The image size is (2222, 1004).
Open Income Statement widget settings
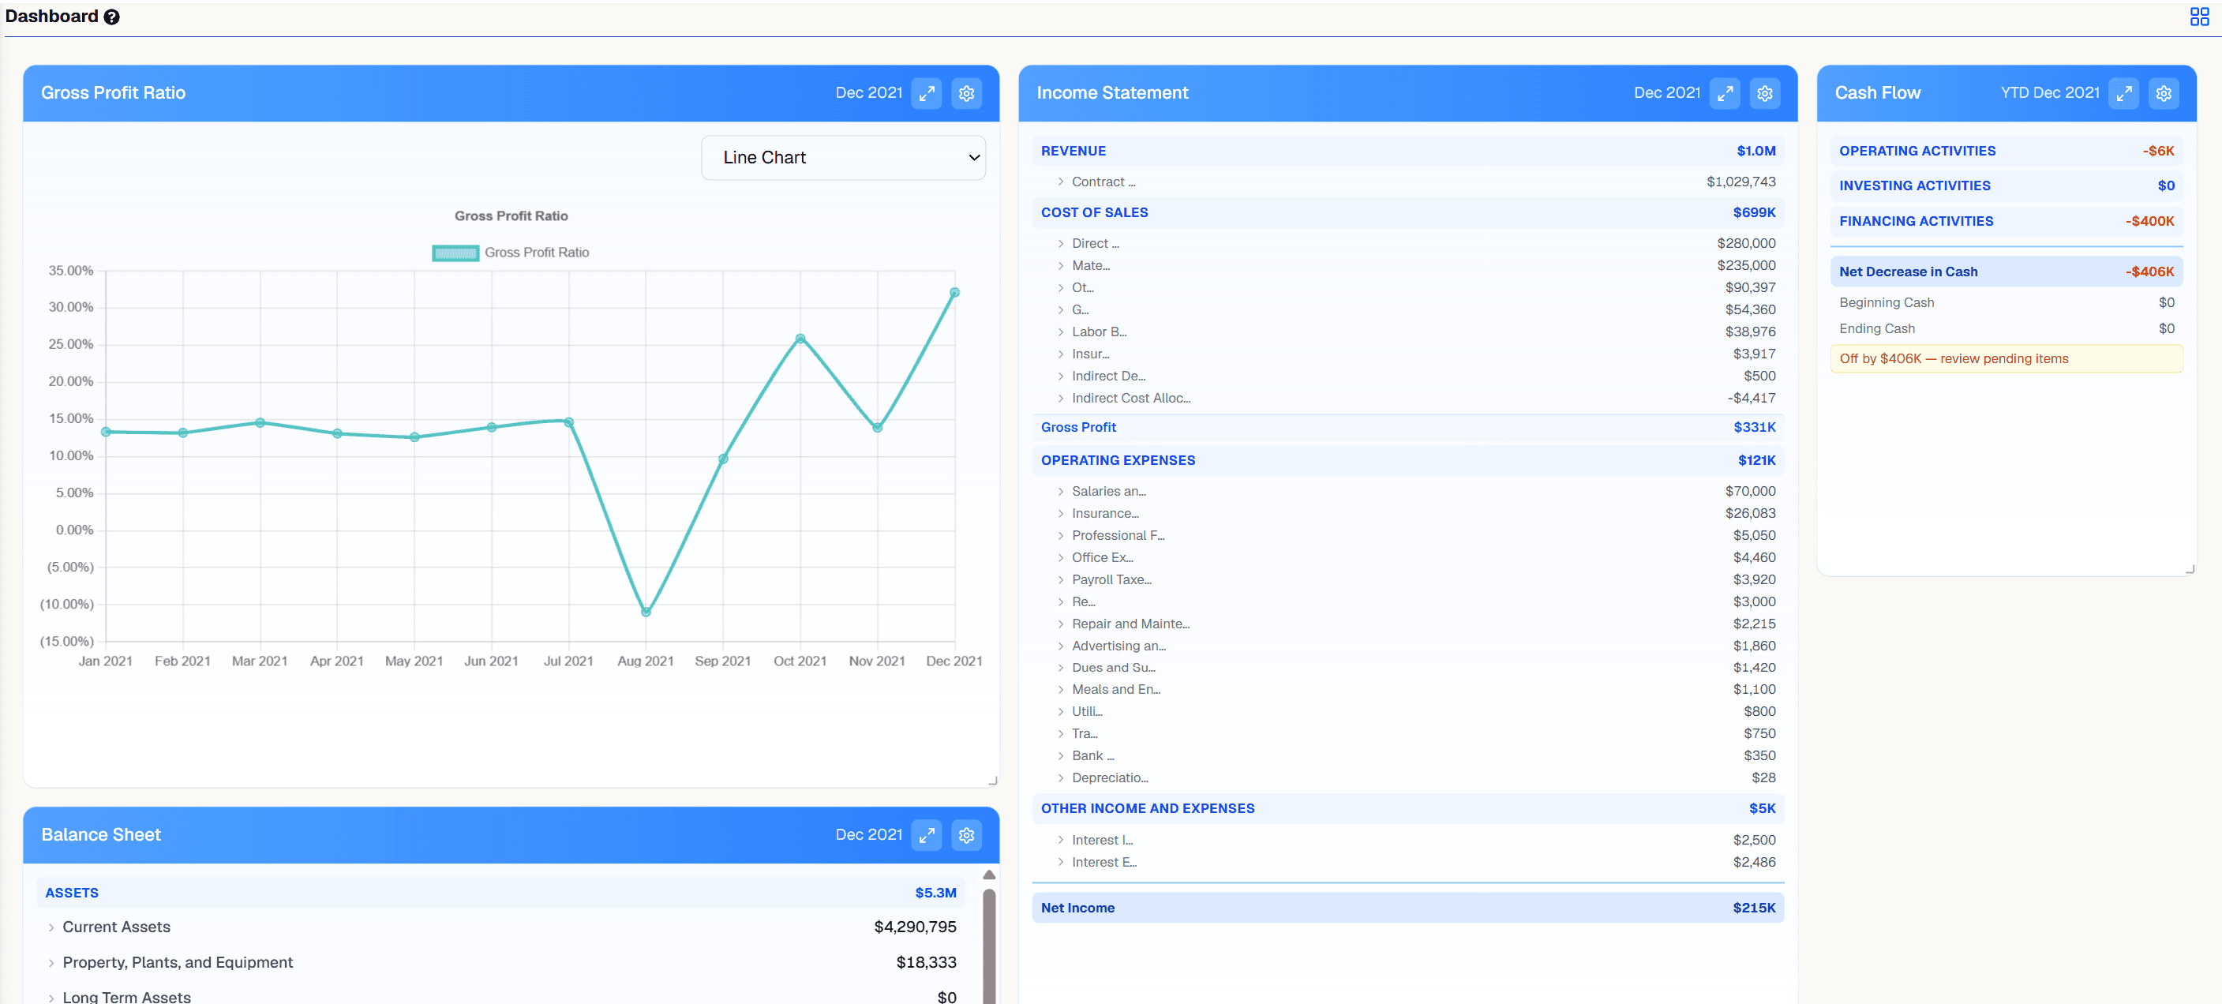1764,93
